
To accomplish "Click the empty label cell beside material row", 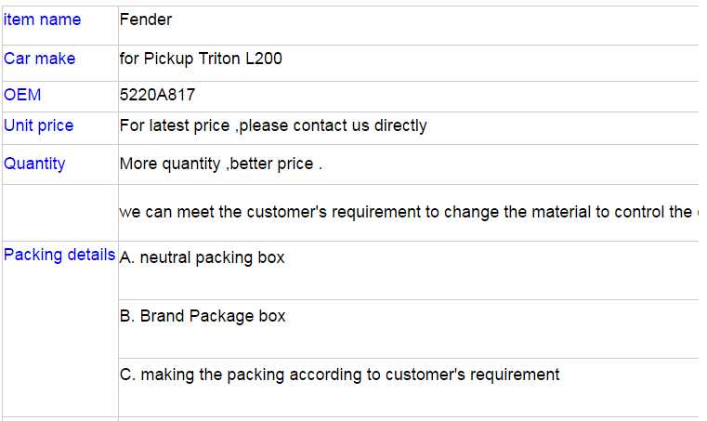I will [x=59, y=212].
